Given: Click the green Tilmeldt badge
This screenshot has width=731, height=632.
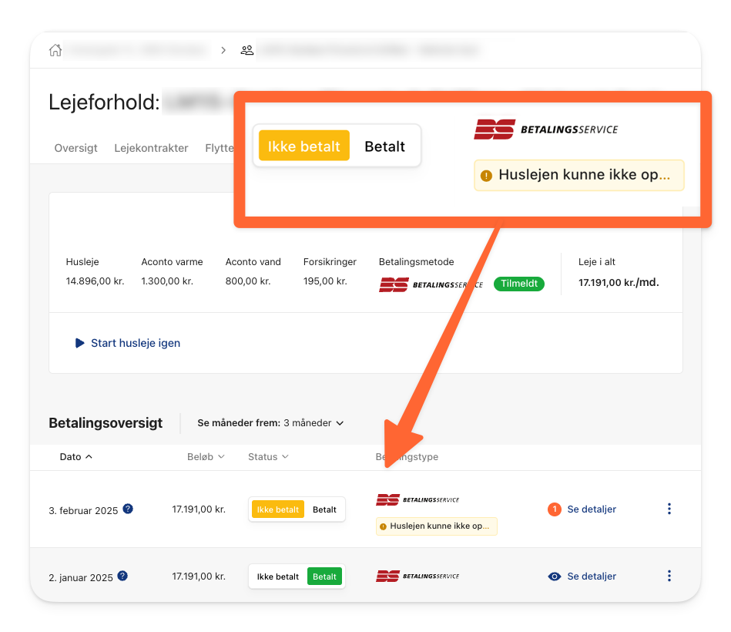Looking at the screenshot, I should (519, 284).
